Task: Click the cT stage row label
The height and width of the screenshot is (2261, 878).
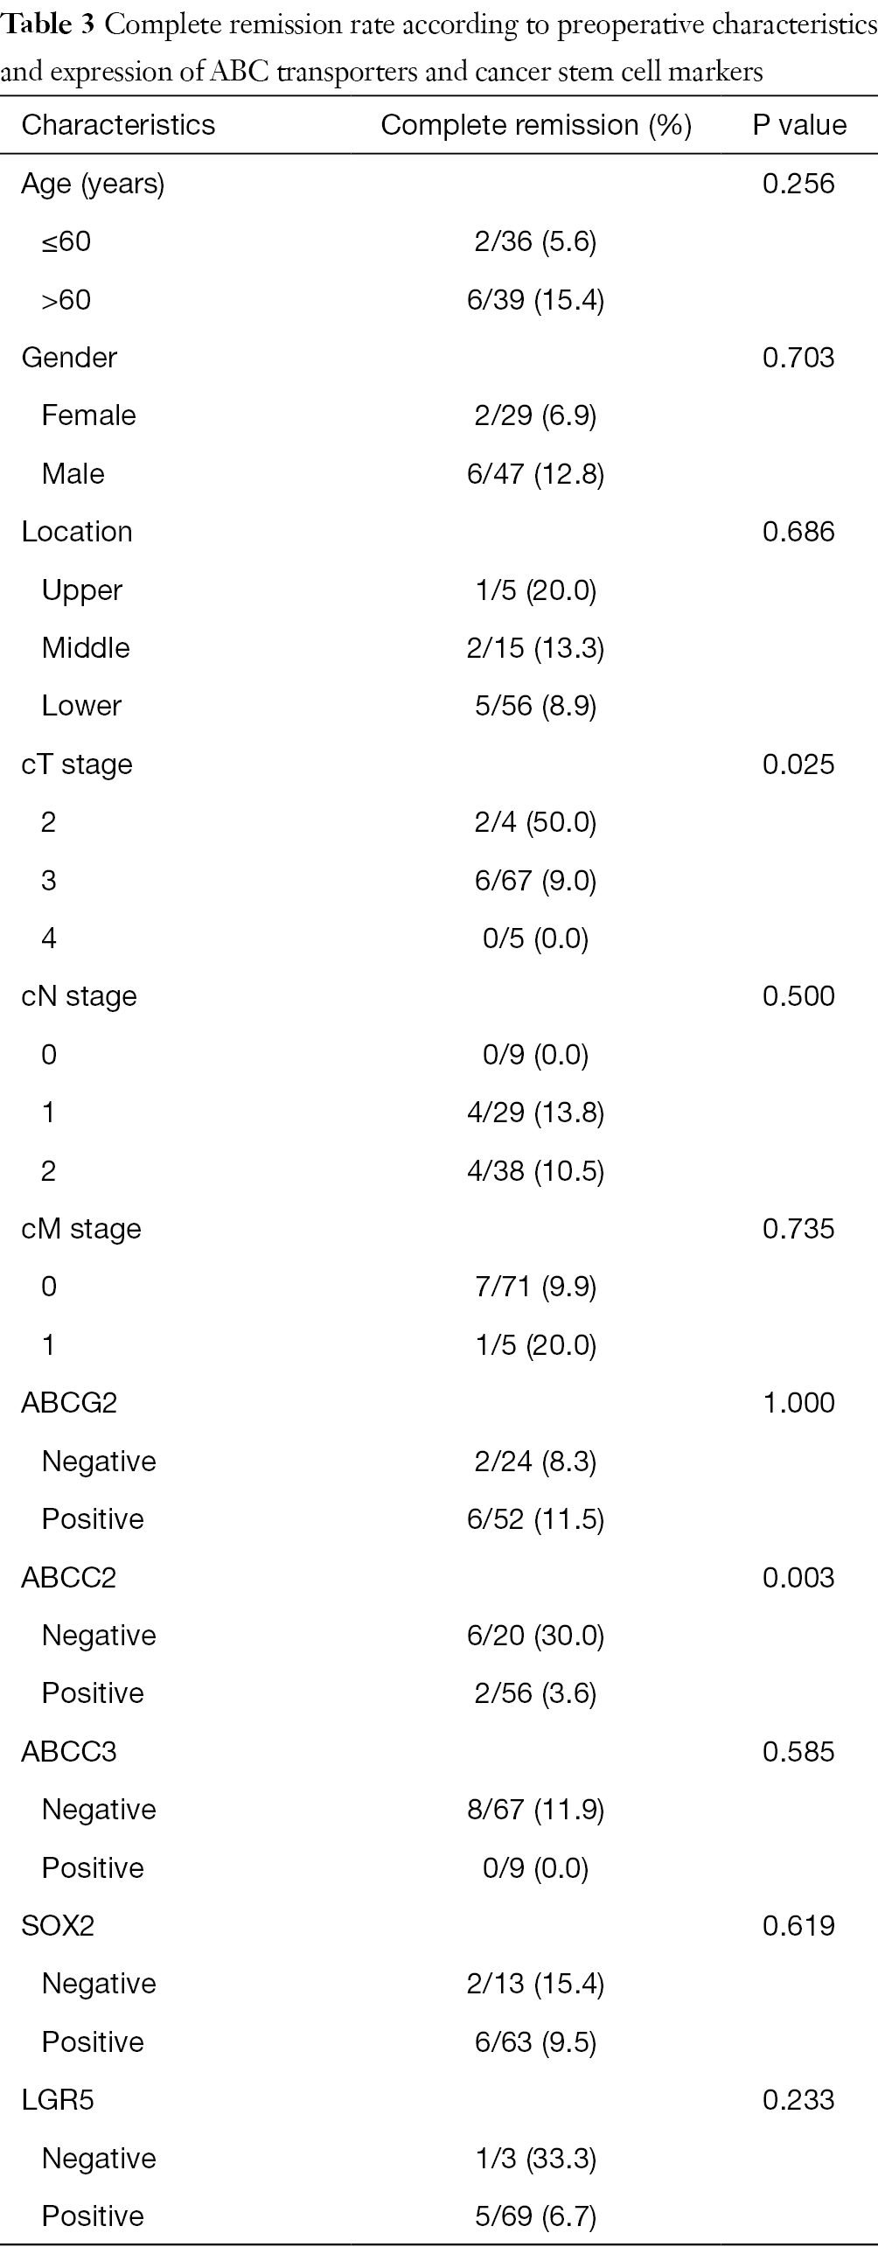Action: [x=77, y=764]
